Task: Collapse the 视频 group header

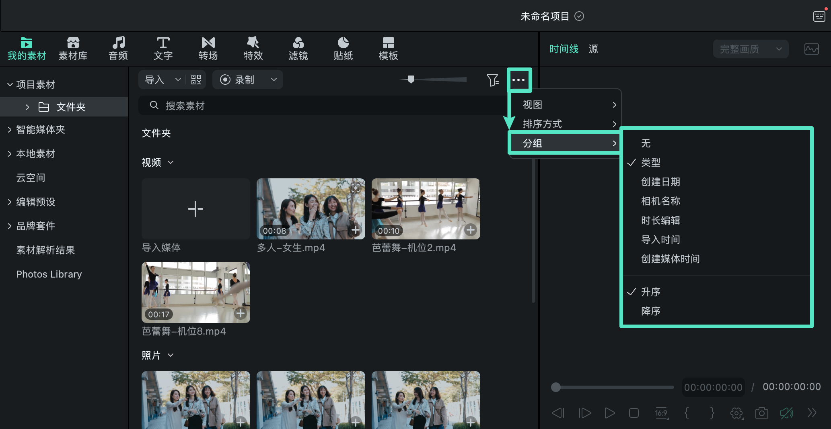Action: [x=171, y=162]
